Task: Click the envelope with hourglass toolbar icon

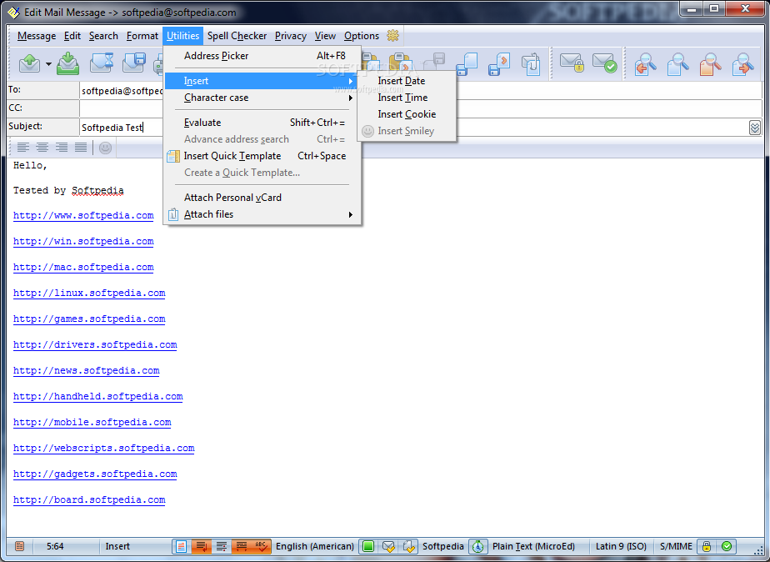Action: (x=102, y=63)
